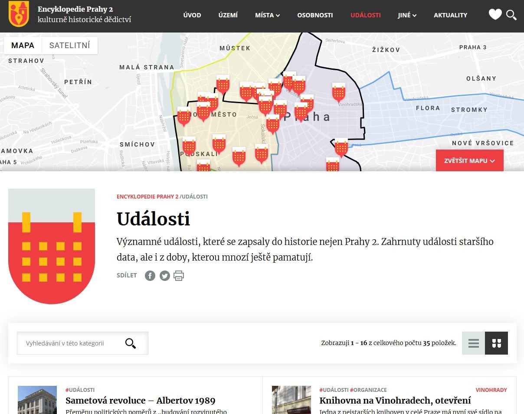Viewport: 524px width, 414px height.
Task: Click the Encyklopedie Prahy 2 shield logo
Action: point(19,14)
